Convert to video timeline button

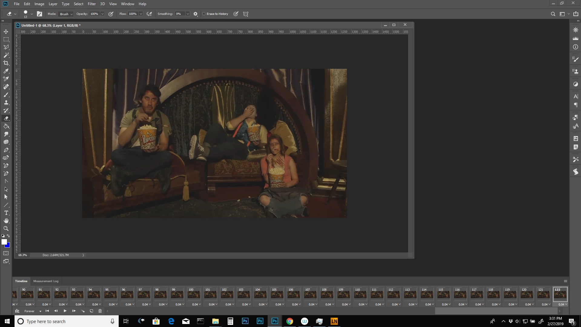[17, 311]
